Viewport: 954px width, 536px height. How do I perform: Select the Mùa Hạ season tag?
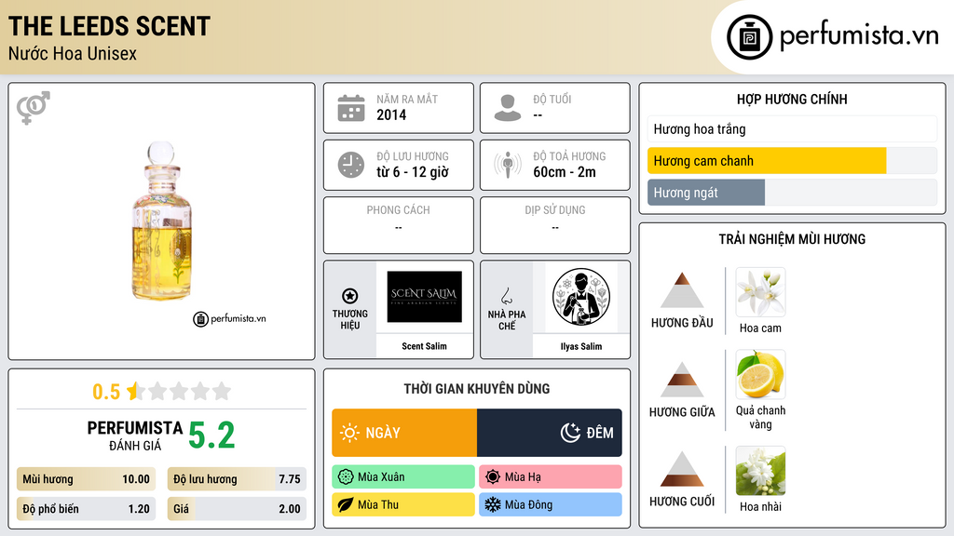tap(551, 477)
